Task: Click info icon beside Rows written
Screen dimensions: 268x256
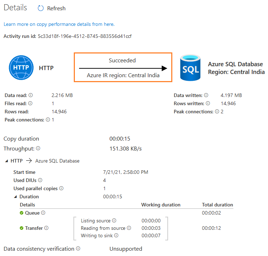Action: [x=207, y=103]
